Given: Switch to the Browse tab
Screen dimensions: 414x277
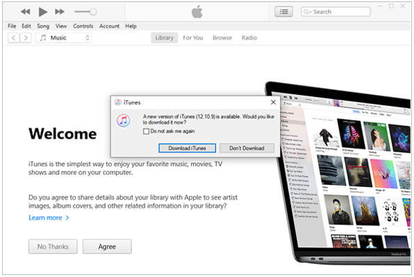Looking at the screenshot, I should point(222,38).
